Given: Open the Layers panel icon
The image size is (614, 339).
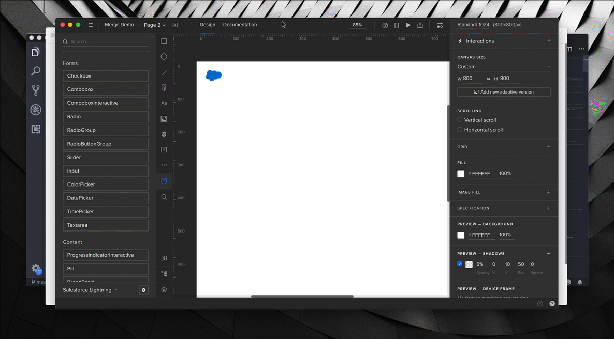Looking at the screenshot, I should 164,290.
